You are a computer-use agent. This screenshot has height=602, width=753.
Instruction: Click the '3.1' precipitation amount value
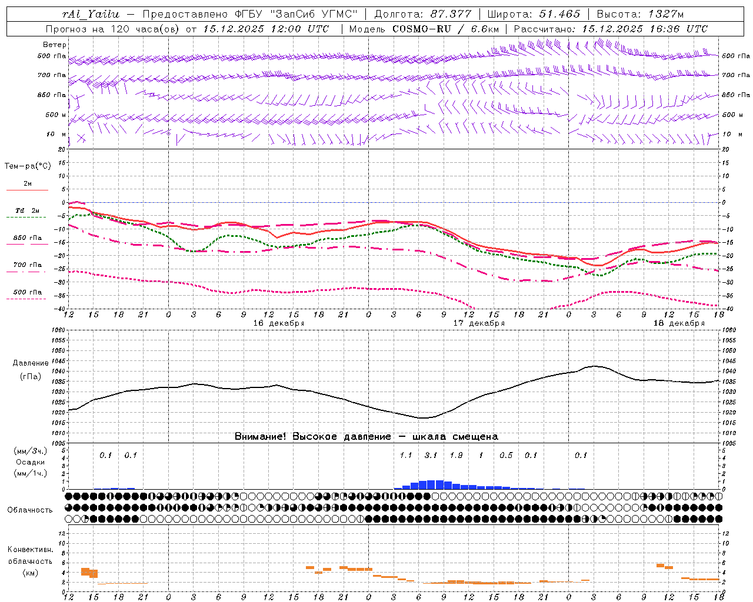(431, 455)
